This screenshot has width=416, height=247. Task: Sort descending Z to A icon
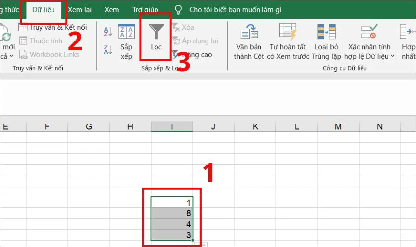click(108, 49)
